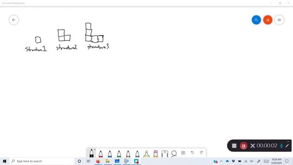Go back using the left arrow button
The height and width of the screenshot is (165, 293).
pyautogui.click(x=14, y=20)
